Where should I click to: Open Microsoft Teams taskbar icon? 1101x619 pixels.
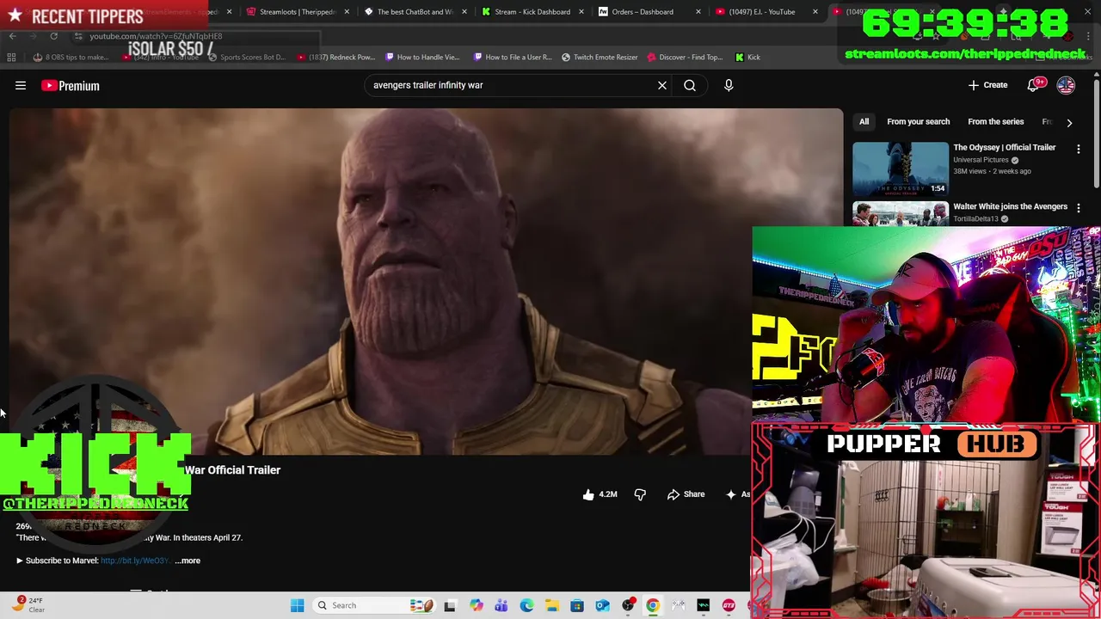501,605
